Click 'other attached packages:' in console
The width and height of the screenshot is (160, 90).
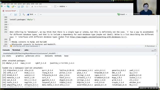point(14,60)
